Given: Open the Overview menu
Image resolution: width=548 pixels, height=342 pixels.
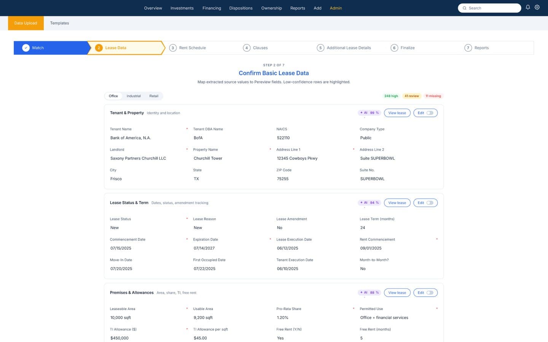Looking at the screenshot, I should coord(153,8).
